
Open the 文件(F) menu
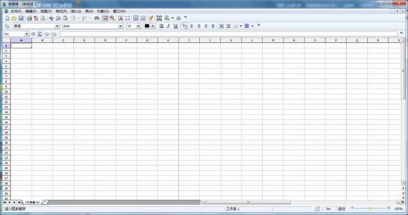[x=16, y=11]
